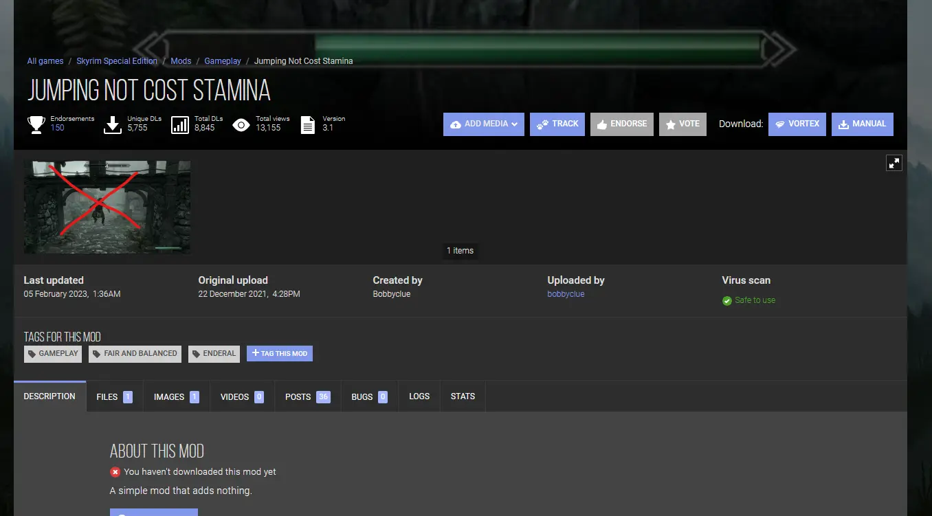Switch to the Stats tab
Image resolution: width=932 pixels, height=516 pixels.
point(463,396)
